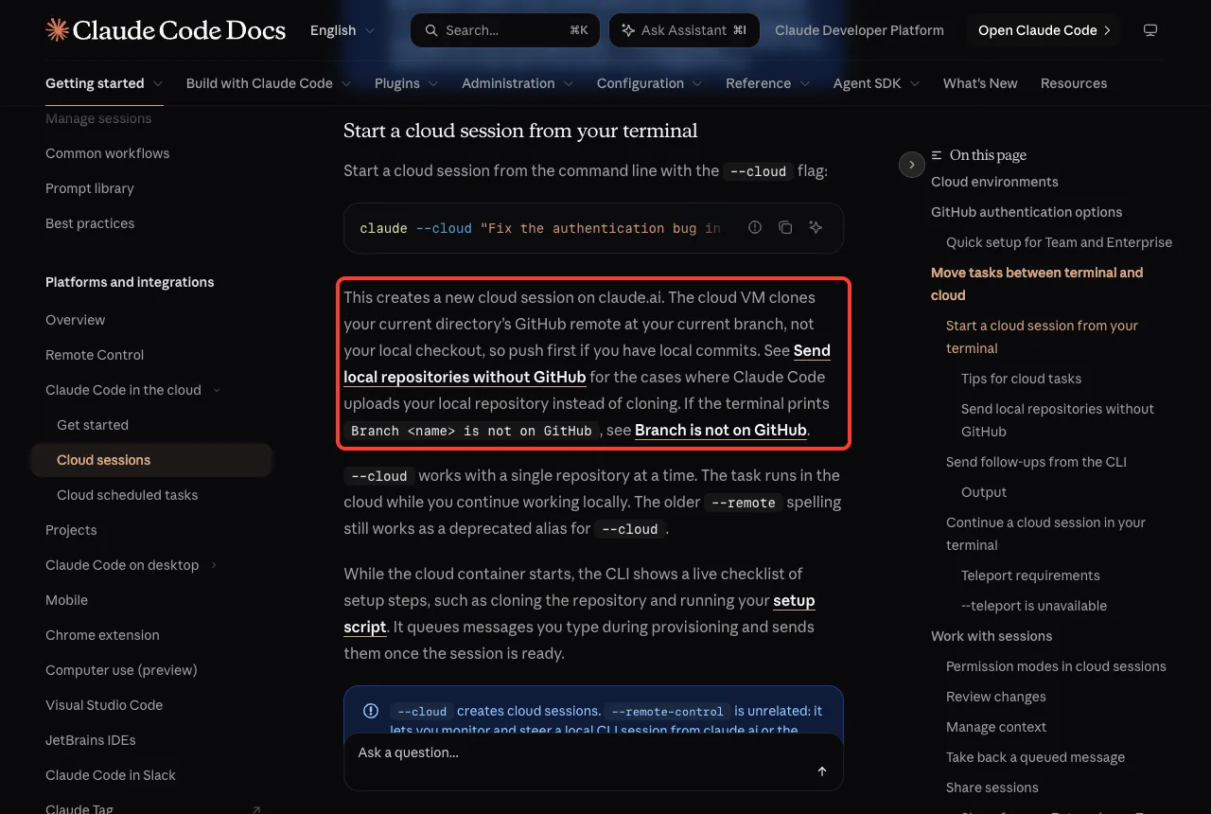Toggle the theme with the monitor icon
This screenshot has width=1211, height=814.
point(1150,30)
